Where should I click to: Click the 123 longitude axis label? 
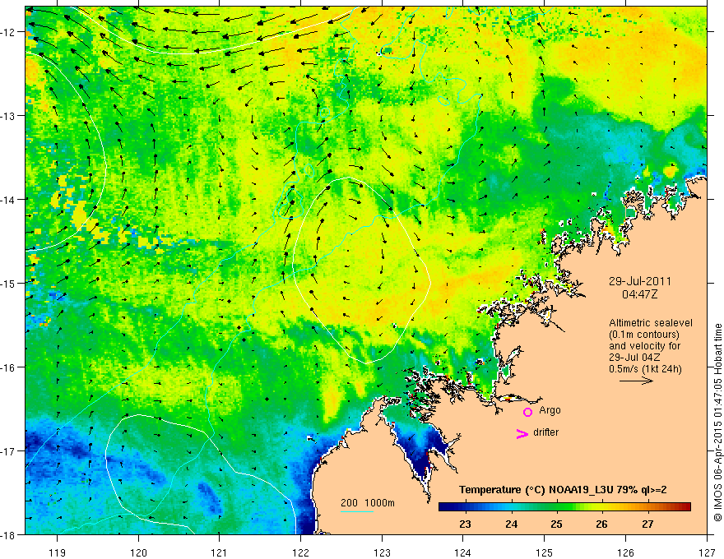tap(382, 552)
